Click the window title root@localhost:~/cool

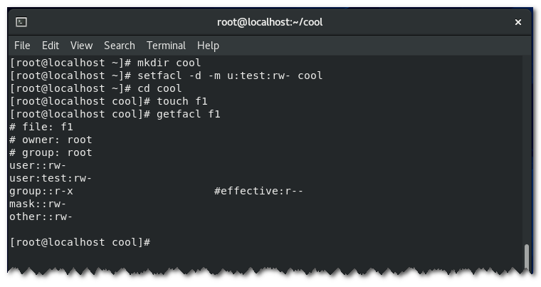point(270,22)
